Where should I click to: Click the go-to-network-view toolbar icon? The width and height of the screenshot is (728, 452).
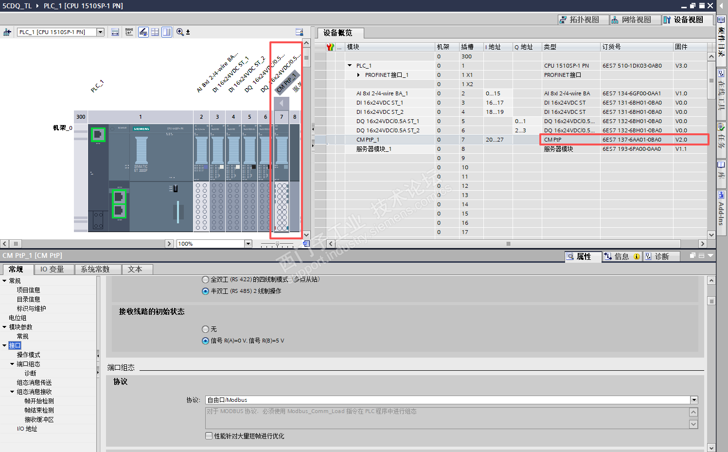click(x=7, y=32)
